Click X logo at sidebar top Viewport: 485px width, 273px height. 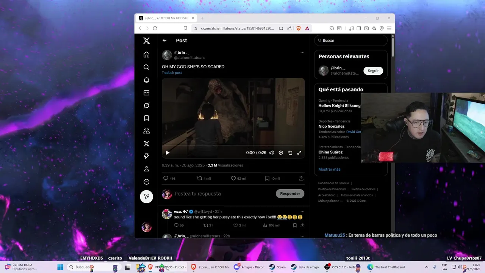(x=147, y=41)
